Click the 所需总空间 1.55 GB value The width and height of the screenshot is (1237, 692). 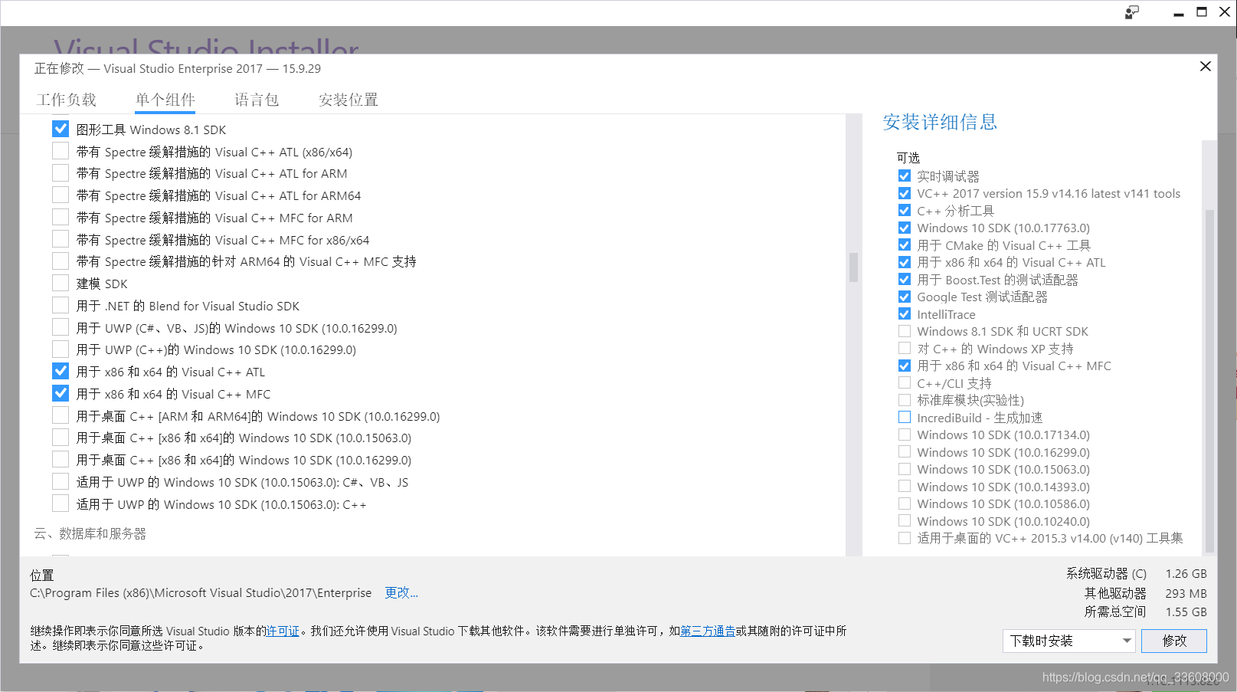pyautogui.click(x=1186, y=612)
